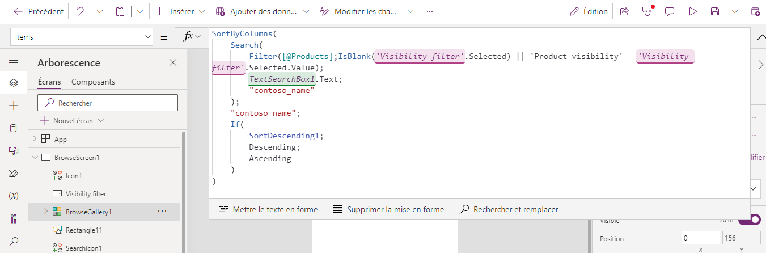This screenshot has width=766, height=253.
Task: Click the Rechercher search field
Action: click(x=107, y=103)
